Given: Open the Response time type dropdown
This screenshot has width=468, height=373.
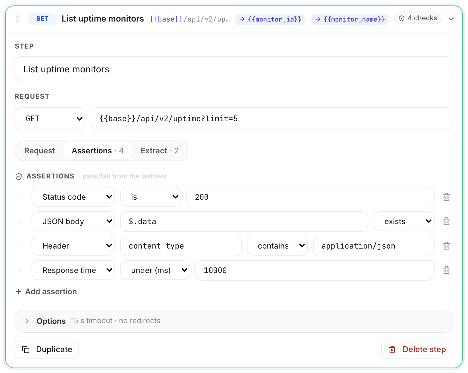Looking at the screenshot, I should pyautogui.click(x=73, y=270).
